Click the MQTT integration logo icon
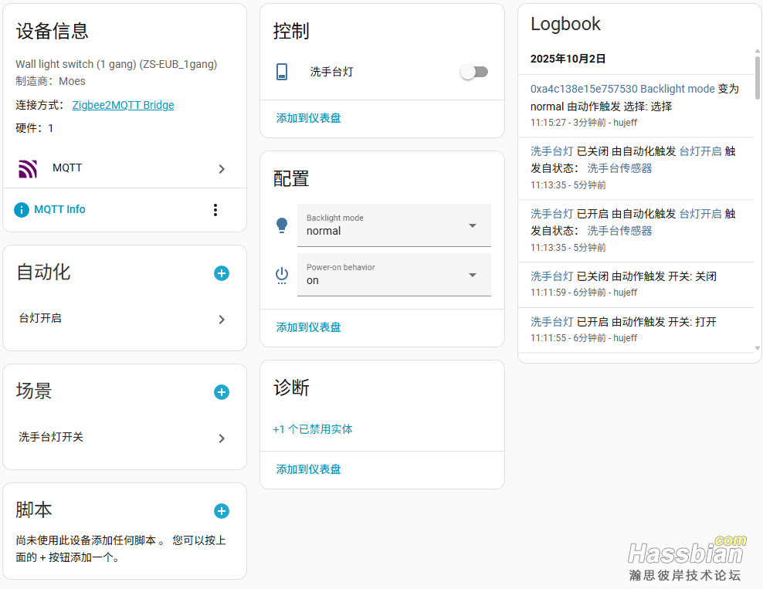 click(28, 168)
